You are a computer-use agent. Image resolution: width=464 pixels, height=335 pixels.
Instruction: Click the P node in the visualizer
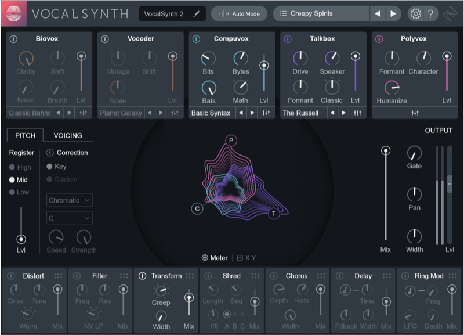(231, 141)
